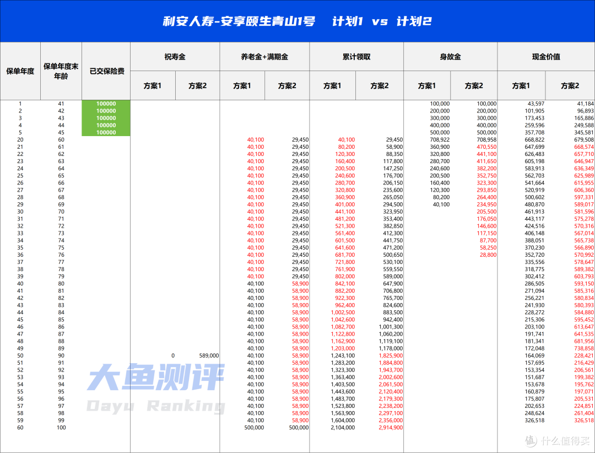Click 方案1 sub-header under 累计领取
Screen dimensions: 595x453
pyautogui.click(x=332, y=86)
